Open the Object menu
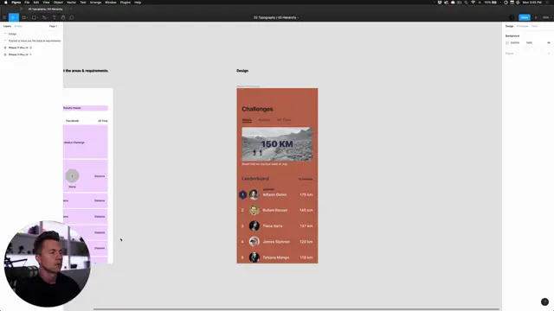This screenshot has width=554, height=311. pos(58,2)
